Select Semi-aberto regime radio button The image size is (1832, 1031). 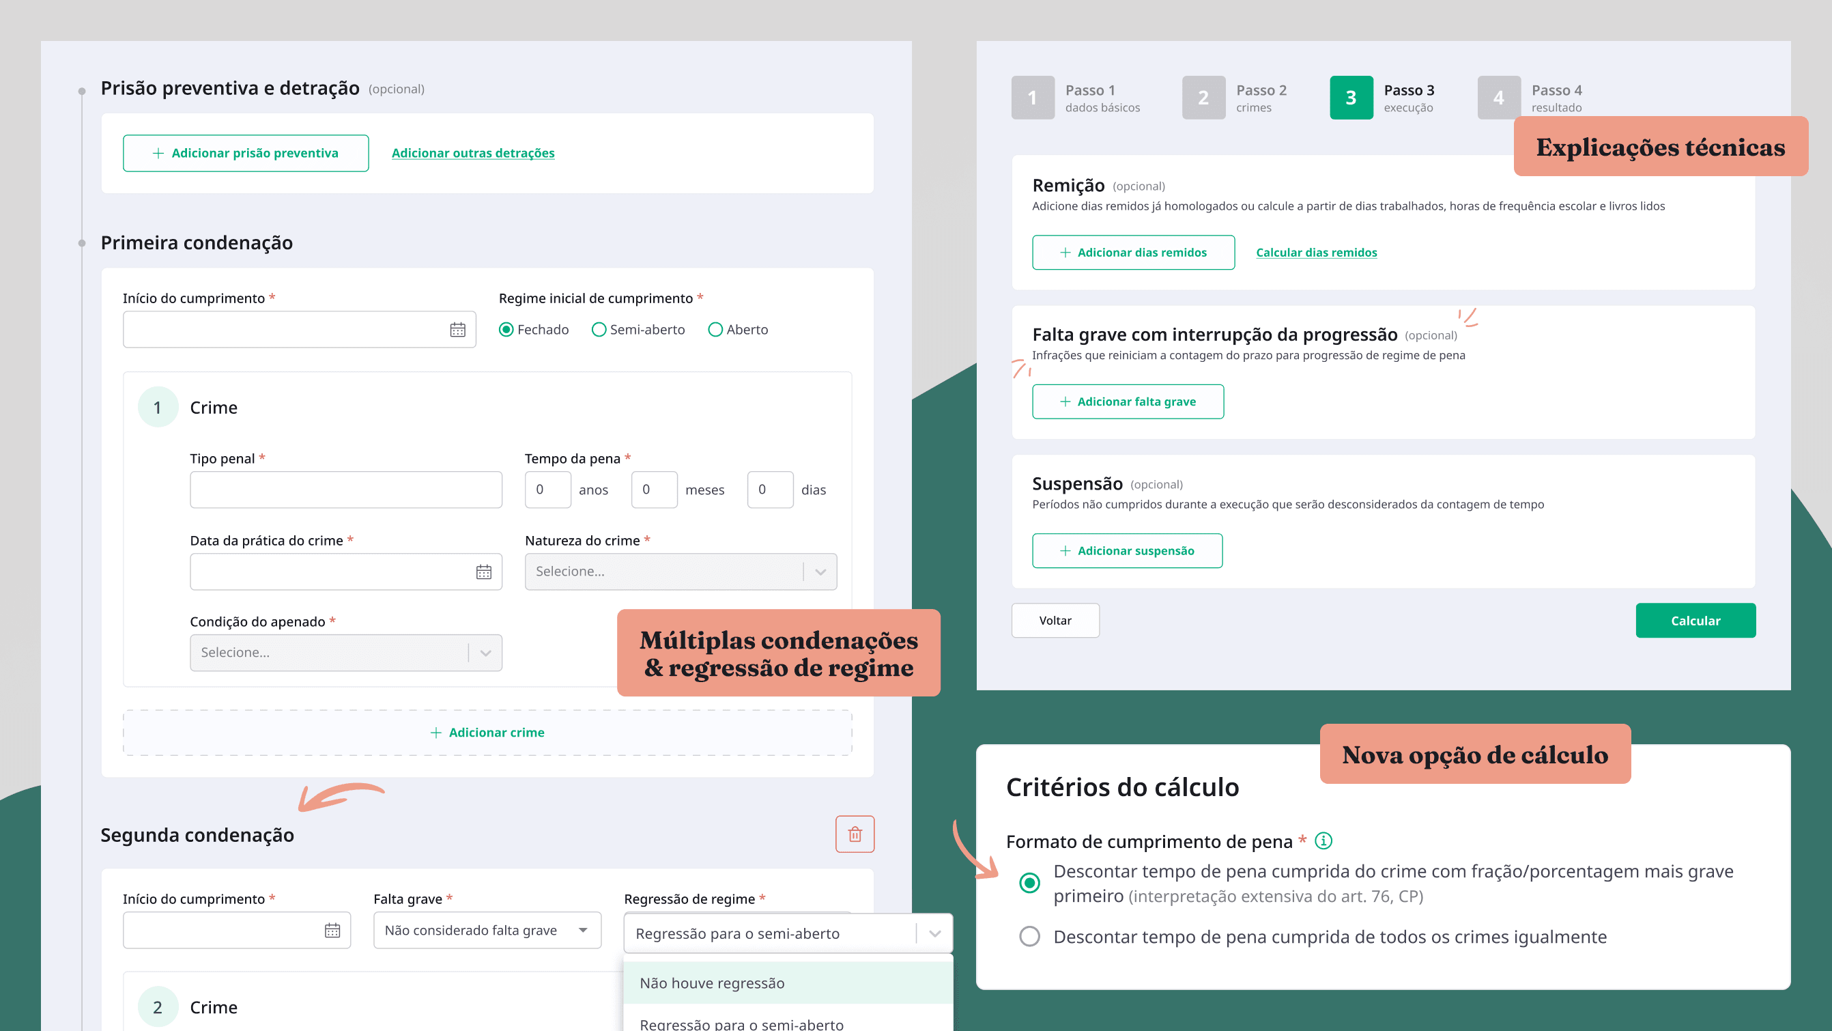(599, 329)
